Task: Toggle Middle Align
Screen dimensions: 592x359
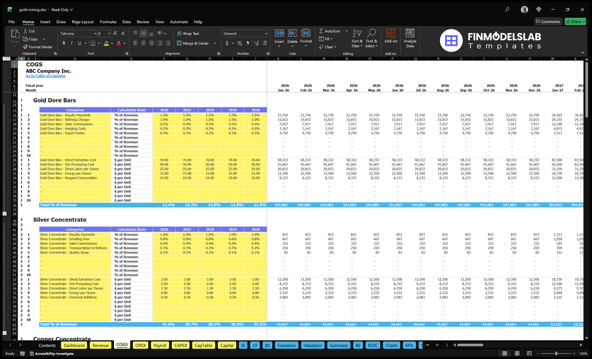Action: (144, 33)
